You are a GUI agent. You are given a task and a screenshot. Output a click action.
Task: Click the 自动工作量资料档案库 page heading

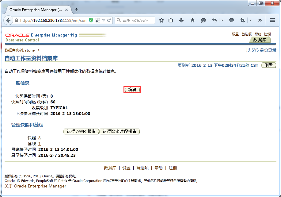tap(31, 58)
